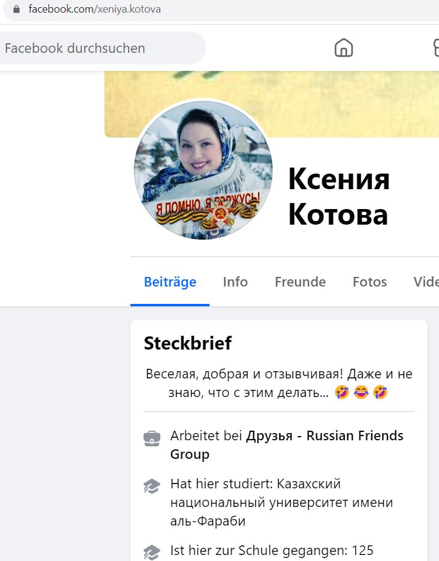Click graduation cap icon by Ist hier zur Schule
The width and height of the screenshot is (439, 561).
152,553
